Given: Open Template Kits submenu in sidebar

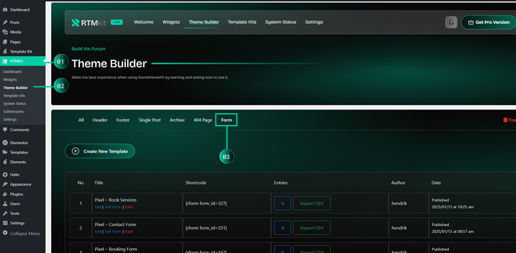Looking at the screenshot, I should pyautogui.click(x=14, y=96).
